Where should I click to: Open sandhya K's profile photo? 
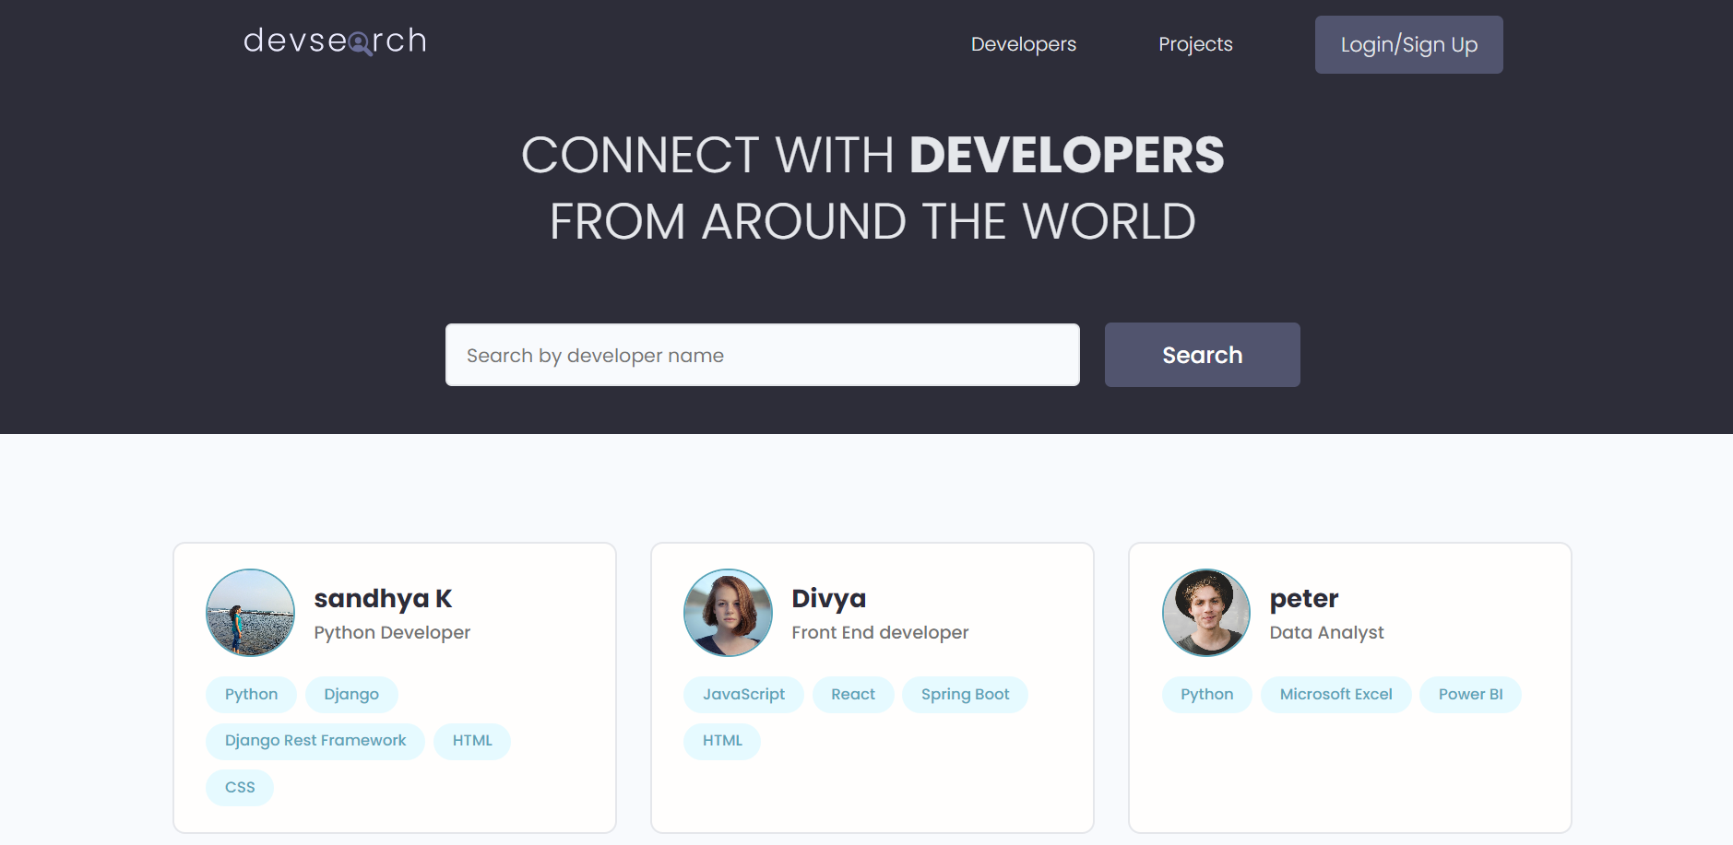coord(250,612)
